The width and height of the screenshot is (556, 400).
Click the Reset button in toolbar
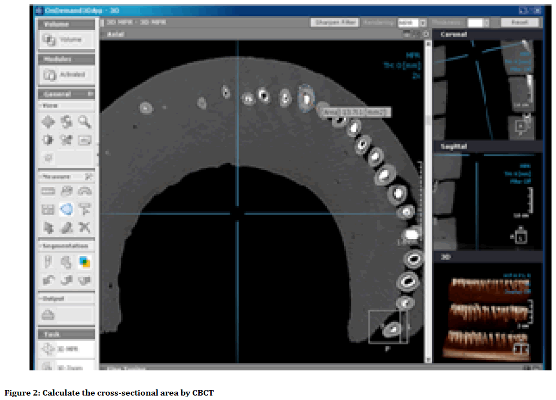click(520, 23)
